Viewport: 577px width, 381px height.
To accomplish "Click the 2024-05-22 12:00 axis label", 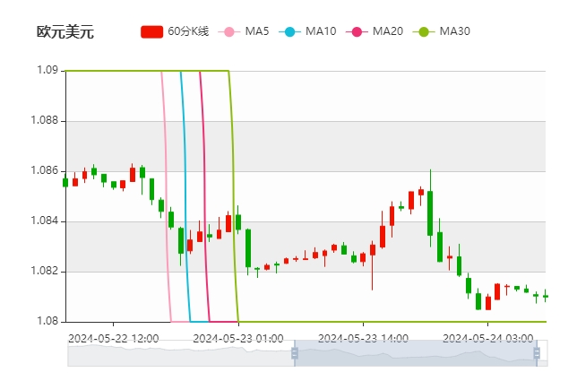I will click(113, 338).
